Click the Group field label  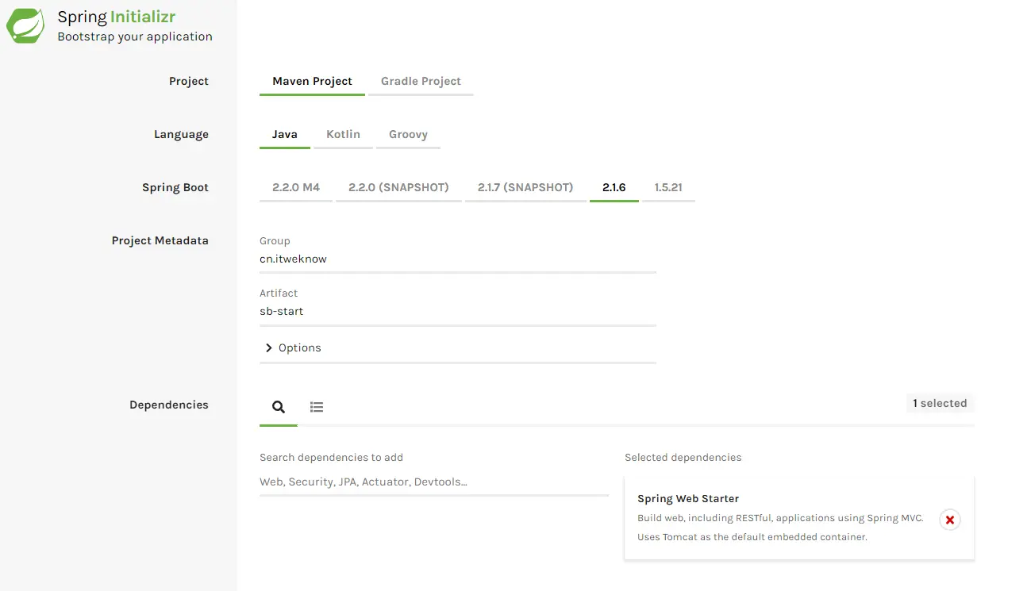[x=275, y=240]
